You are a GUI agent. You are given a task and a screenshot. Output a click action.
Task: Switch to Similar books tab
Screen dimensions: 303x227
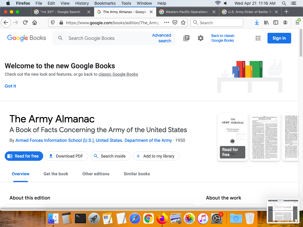point(137,174)
